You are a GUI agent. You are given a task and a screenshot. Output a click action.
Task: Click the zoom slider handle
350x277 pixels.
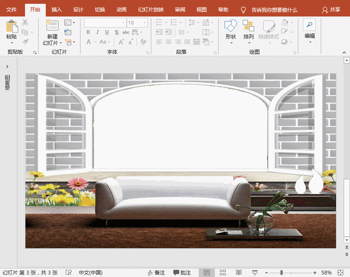pyautogui.click(x=282, y=272)
